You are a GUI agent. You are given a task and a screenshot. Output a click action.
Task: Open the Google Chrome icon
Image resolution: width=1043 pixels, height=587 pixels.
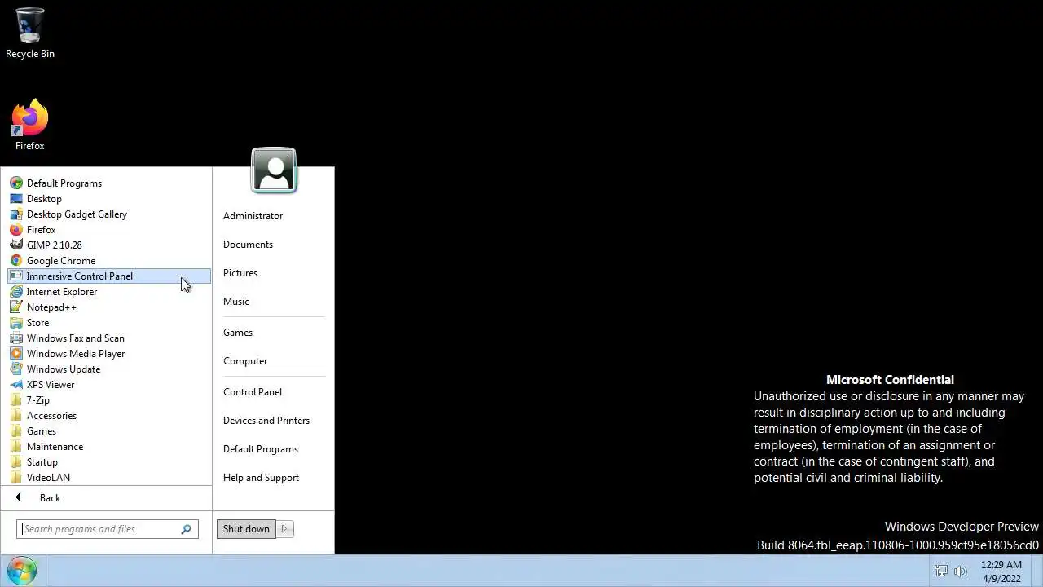(x=16, y=261)
